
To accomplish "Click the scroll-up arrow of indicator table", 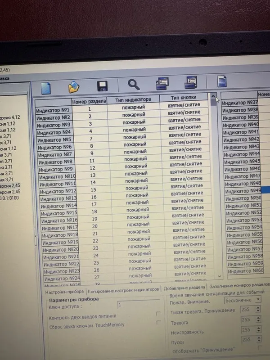I will tap(213, 96).
